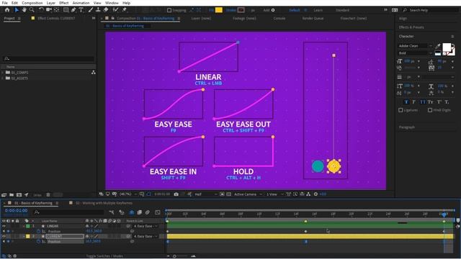Click the white fill swatch in Character panel

click(x=447, y=47)
